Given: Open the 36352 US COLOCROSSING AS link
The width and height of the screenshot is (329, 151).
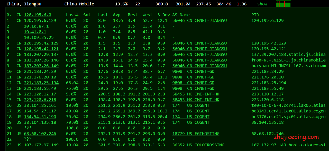Looking at the screenshot, I should point(198,145).
